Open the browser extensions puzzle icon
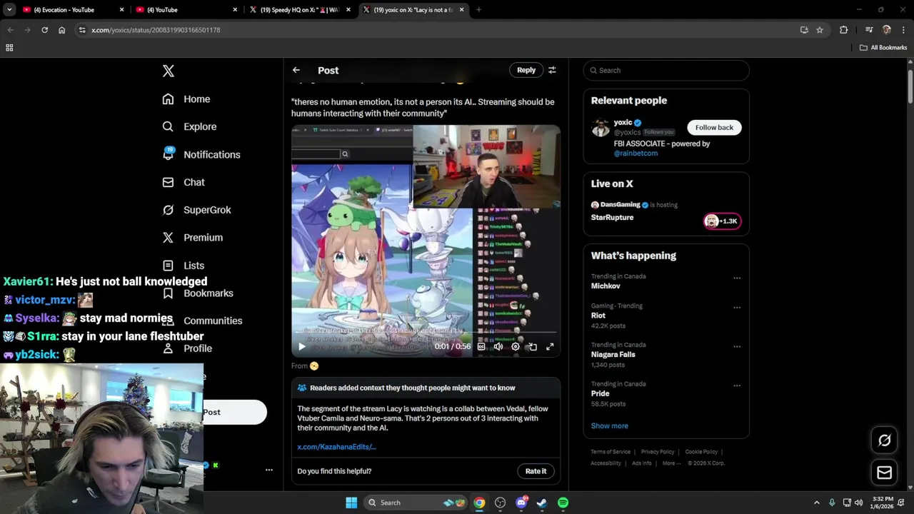The image size is (914, 514). pyautogui.click(x=844, y=30)
